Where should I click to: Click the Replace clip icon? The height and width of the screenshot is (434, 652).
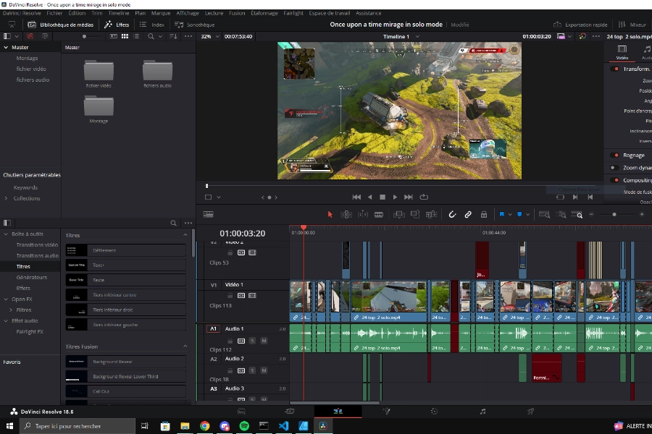431,214
